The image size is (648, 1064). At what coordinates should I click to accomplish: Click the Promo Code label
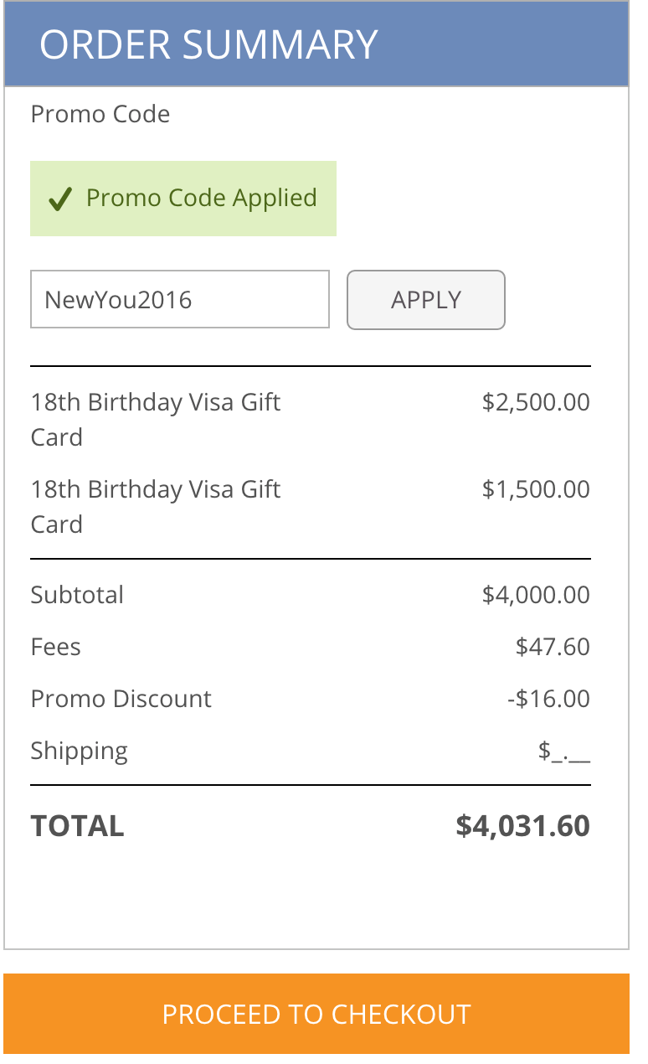(x=100, y=114)
